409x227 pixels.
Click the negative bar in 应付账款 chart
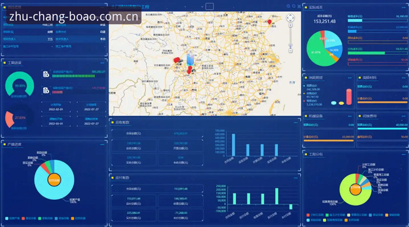(x=291, y=207)
